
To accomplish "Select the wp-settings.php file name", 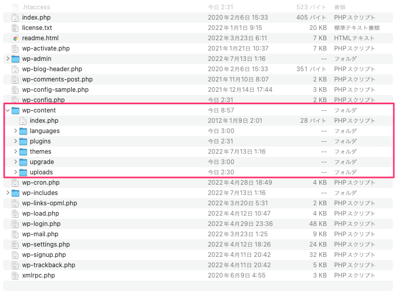I will click(46, 245).
